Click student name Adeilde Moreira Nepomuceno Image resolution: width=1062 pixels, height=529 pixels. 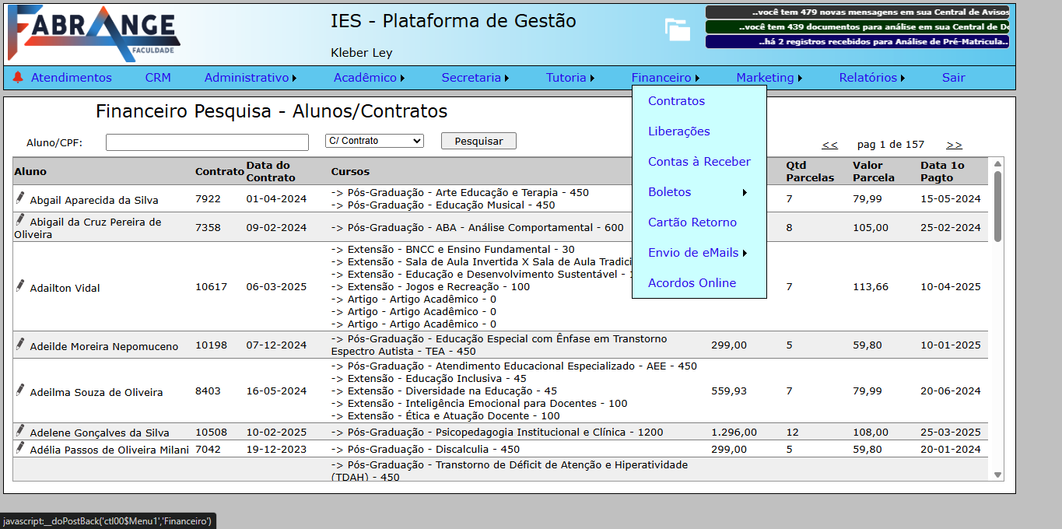click(104, 347)
